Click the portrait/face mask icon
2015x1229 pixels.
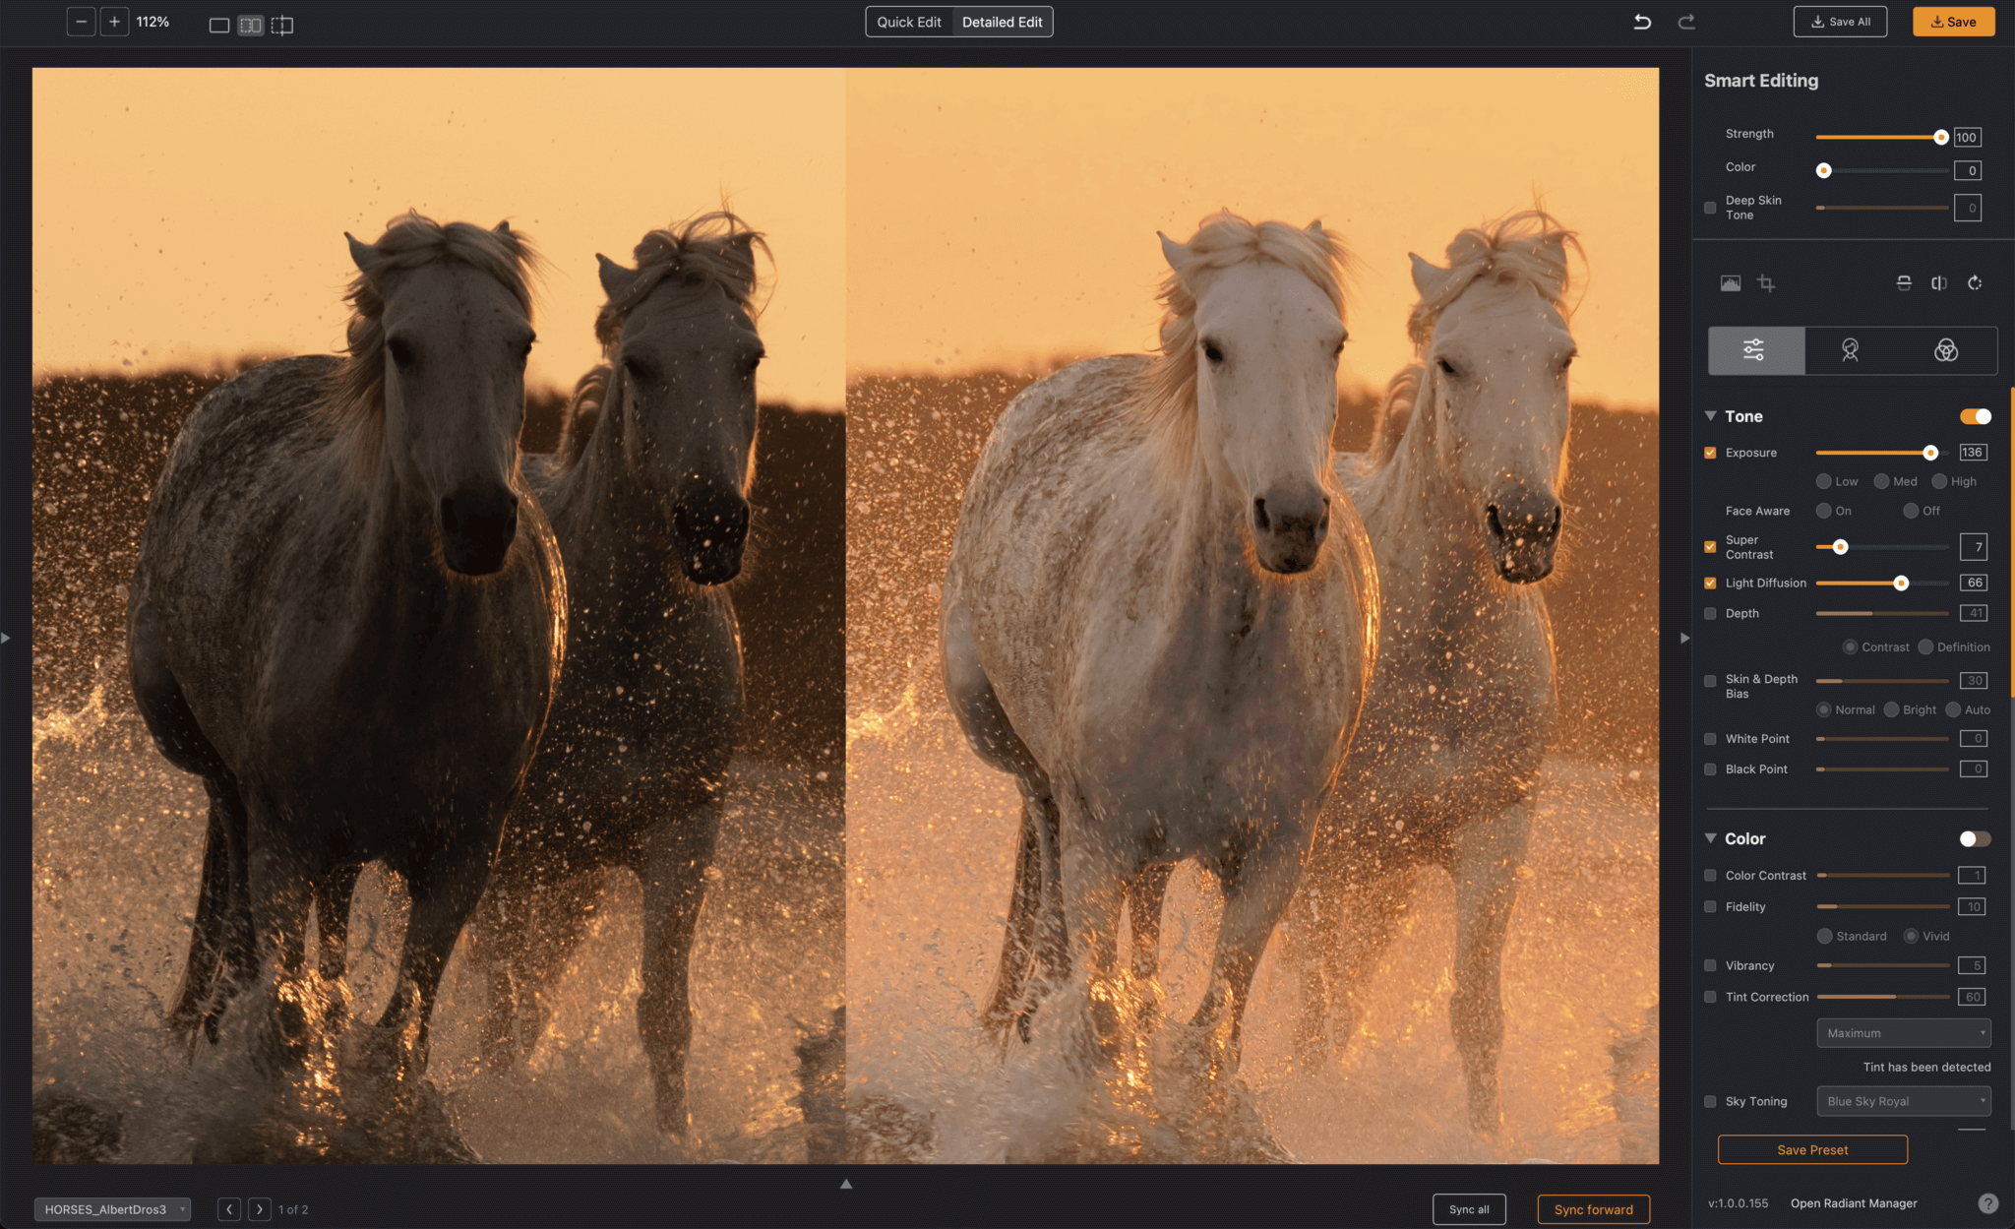1848,349
